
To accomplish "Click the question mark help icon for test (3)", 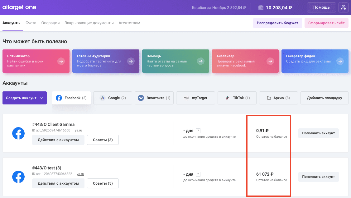I will (198, 174).
